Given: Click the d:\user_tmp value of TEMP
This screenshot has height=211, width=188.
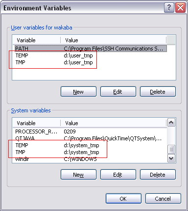Looking at the screenshot, I should [x=78, y=55].
